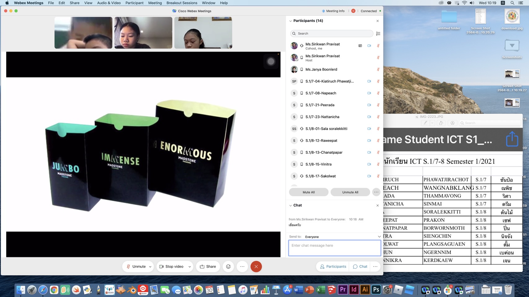Open the View menu
Screen dimensions: 529x297
point(88,3)
